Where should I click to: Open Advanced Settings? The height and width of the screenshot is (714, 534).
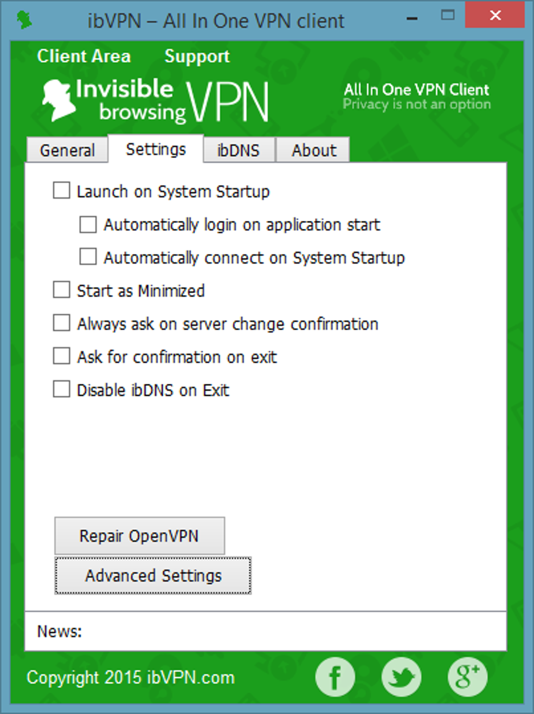[x=153, y=575]
